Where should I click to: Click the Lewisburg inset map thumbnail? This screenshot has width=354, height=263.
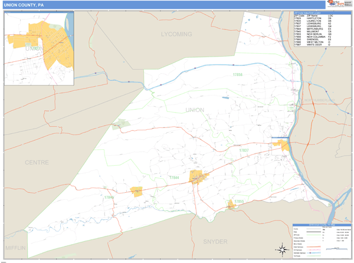coord(39,48)
